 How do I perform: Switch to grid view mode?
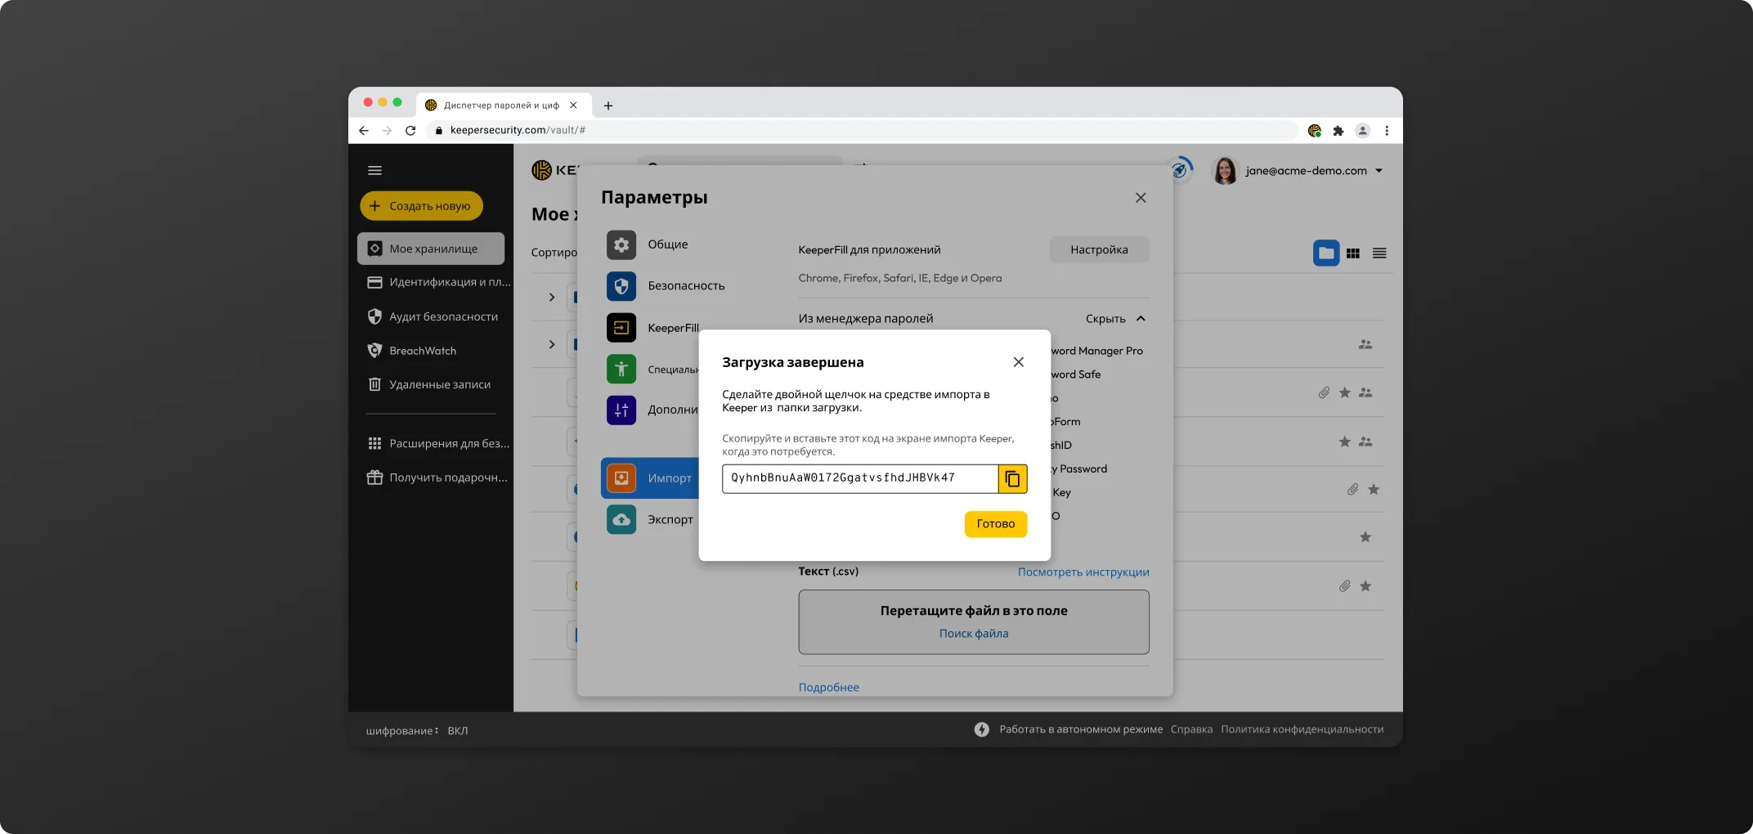click(x=1353, y=253)
